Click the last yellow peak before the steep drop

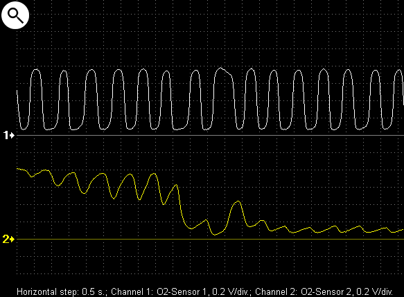click(176, 185)
